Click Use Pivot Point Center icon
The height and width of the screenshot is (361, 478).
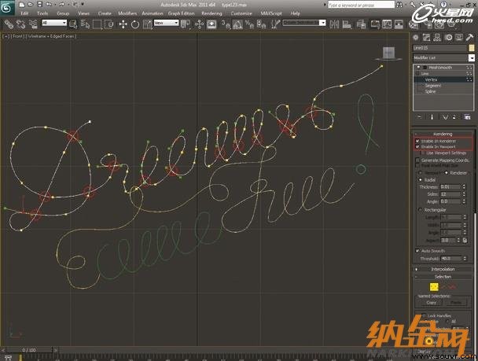point(185,24)
